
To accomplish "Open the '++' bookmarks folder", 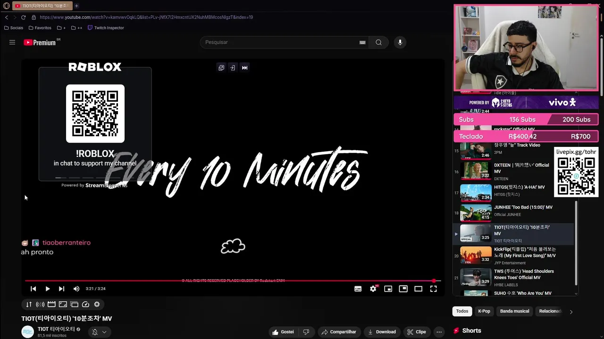I will 76,28.
